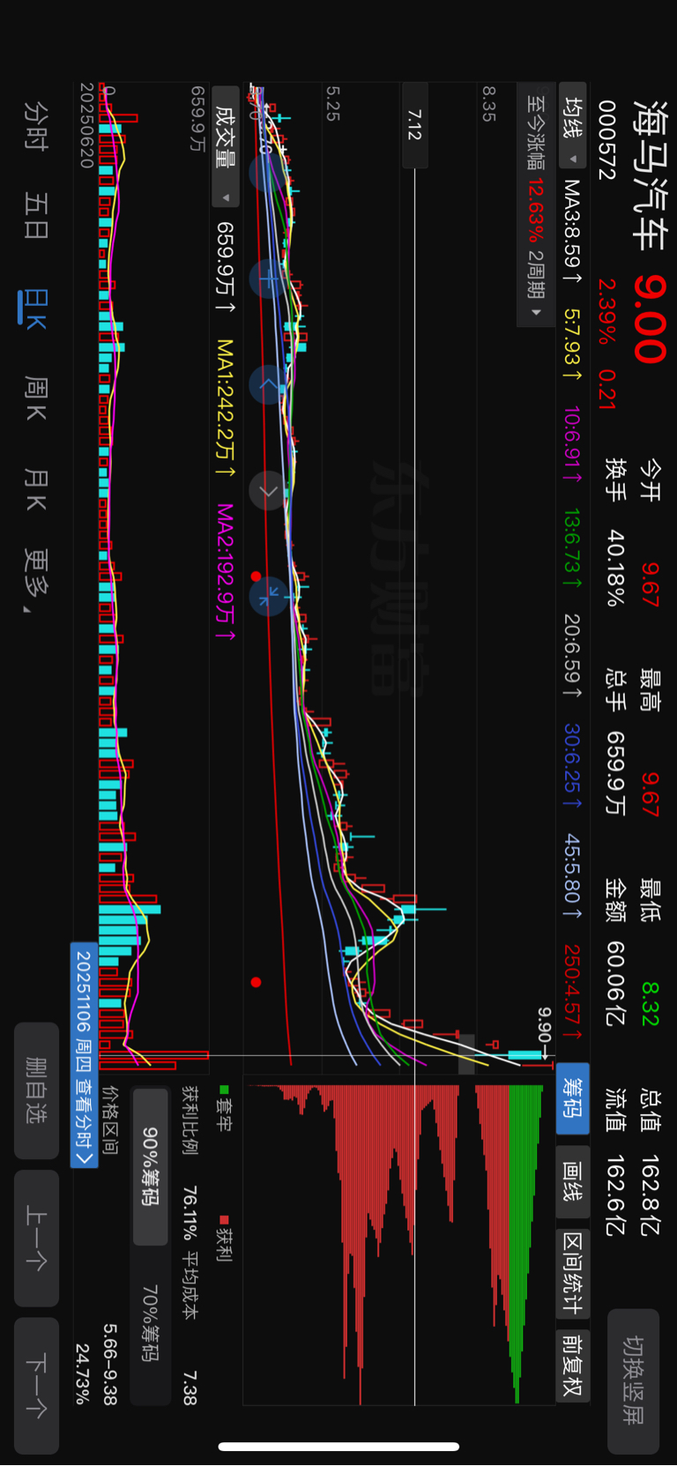677x1466 pixels.
Task: Open 20251106 周四 查看分时 link
Action: pos(84,1054)
